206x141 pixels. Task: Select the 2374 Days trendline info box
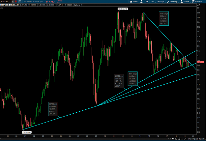(x=119, y=81)
